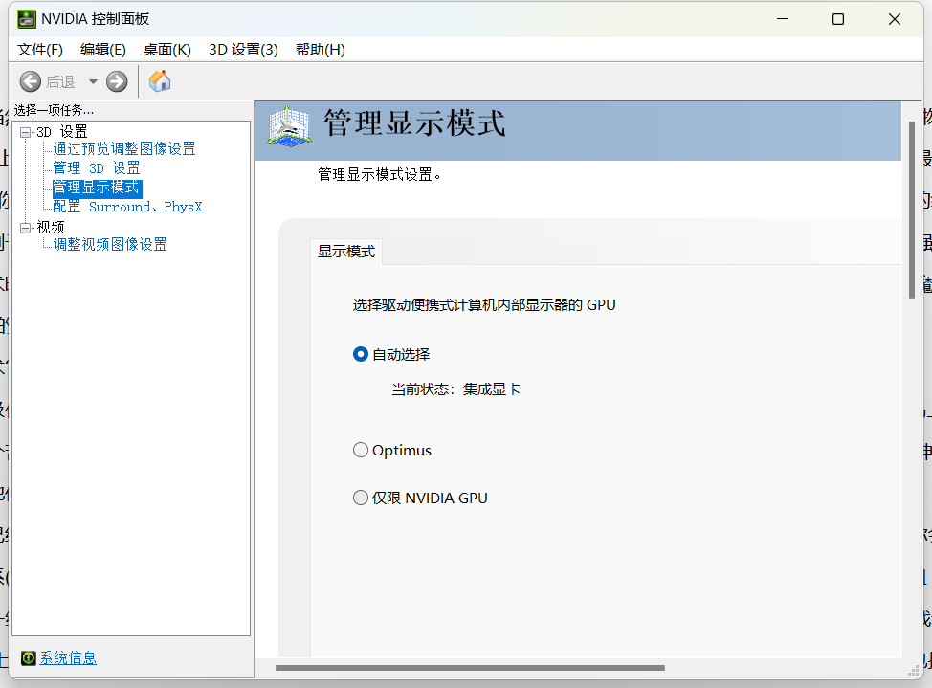The width and height of the screenshot is (932, 688).
Task: Close the NVIDIA control panel window
Action: coord(895,19)
